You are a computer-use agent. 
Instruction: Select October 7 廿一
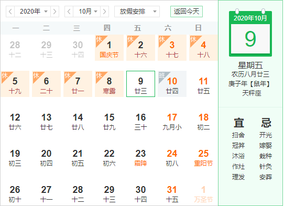coord(78,84)
